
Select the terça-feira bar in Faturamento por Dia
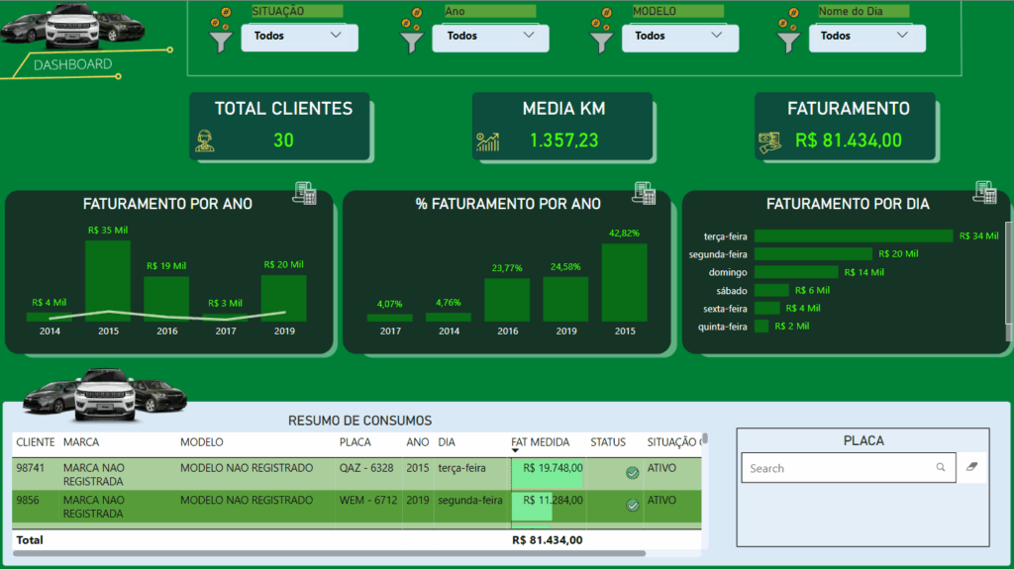(x=854, y=236)
